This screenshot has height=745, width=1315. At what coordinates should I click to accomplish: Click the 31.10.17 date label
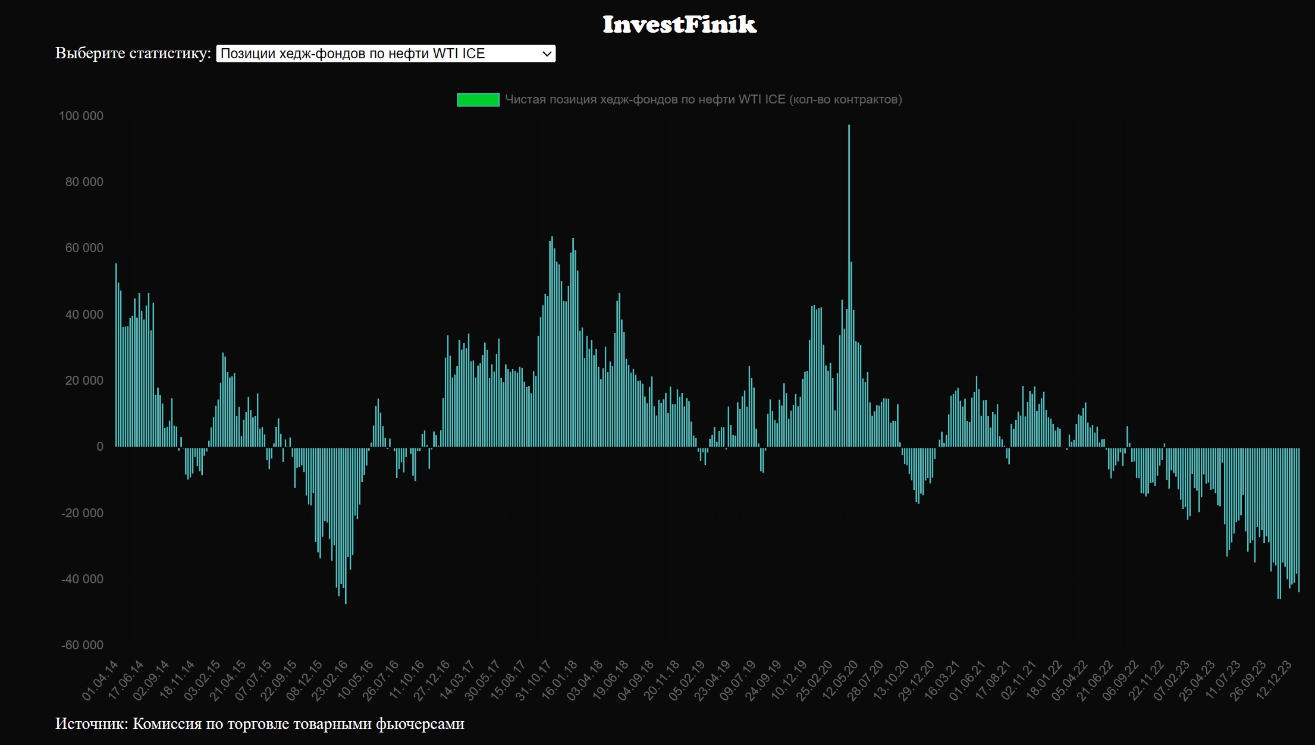point(533,680)
